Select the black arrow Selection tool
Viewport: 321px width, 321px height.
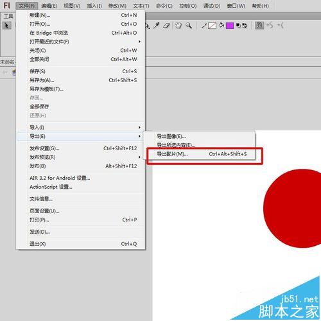[x=6, y=26]
